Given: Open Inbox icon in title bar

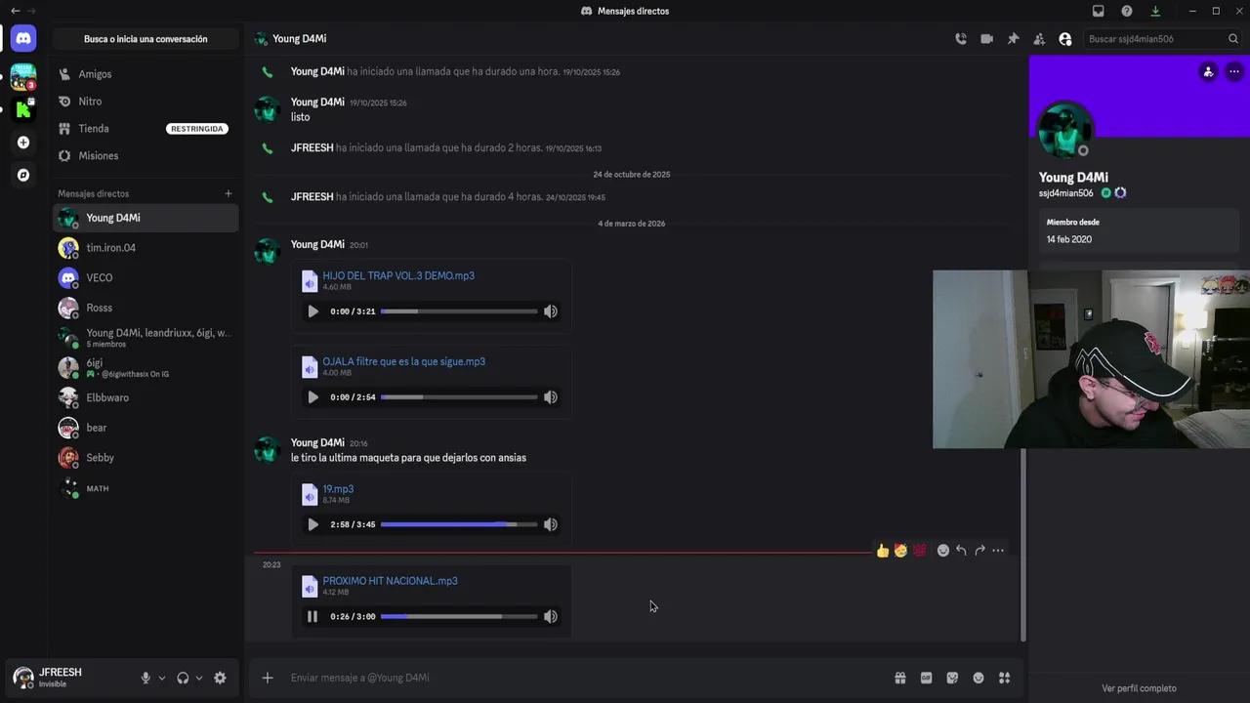Looking at the screenshot, I should [1099, 11].
